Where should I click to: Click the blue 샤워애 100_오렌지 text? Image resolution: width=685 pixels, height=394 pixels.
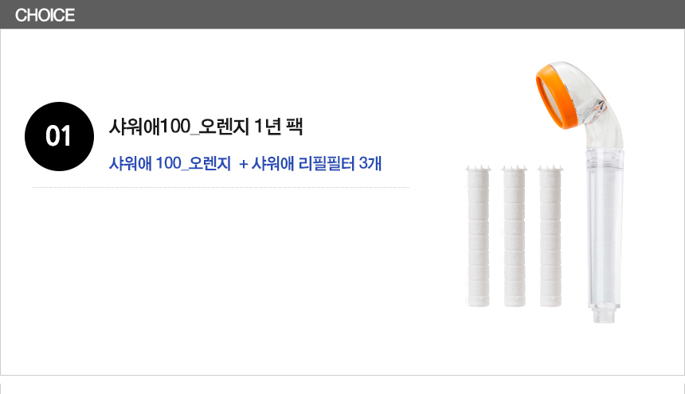pyautogui.click(x=169, y=165)
